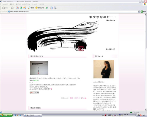The image size is (147, 117).
Task: Click the post date 2008.04.06
Action: coord(64,98)
